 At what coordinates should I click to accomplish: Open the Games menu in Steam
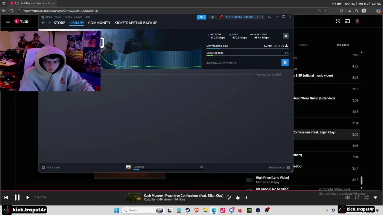click(78, 17)
